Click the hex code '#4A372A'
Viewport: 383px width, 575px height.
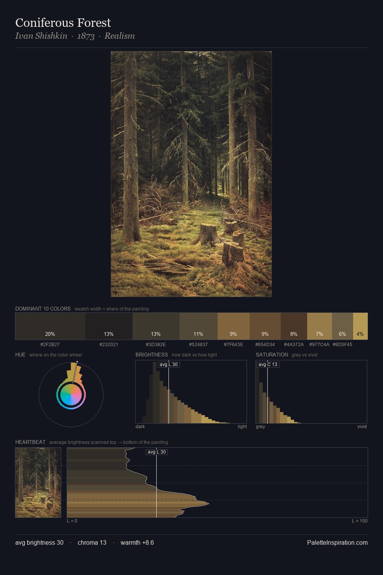coord(294,345)
